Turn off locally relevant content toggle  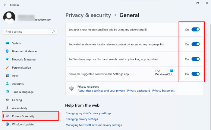tap(196, 44)
